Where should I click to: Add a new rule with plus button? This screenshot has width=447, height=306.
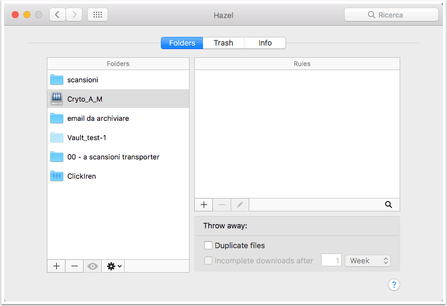(x=204, y=204)
